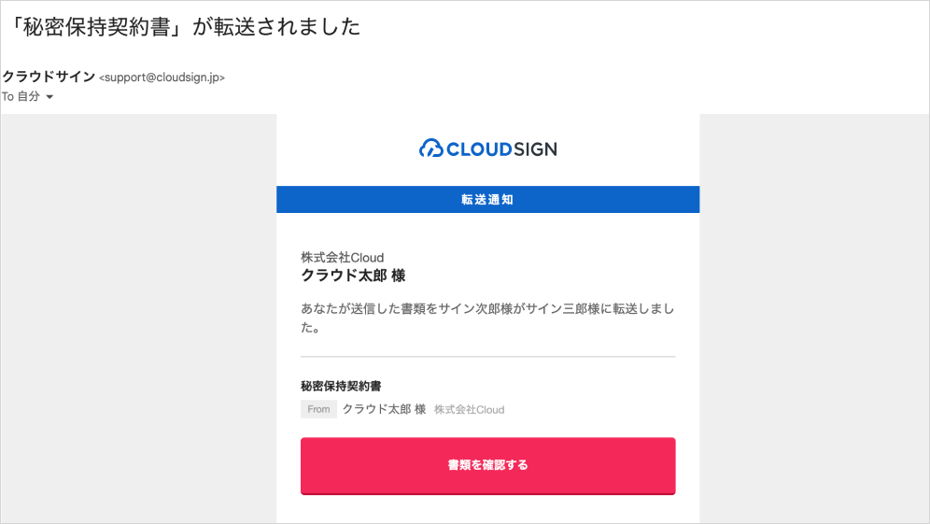This screenshot has height=524, width=930.
Task: Click the sender クラウド太郎 様 beside From
Action: tap(385, 409)
